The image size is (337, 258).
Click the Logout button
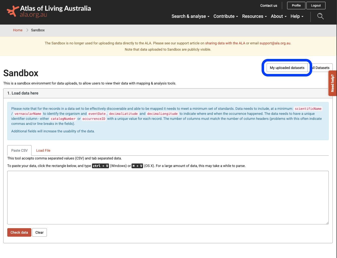point(316,6)
